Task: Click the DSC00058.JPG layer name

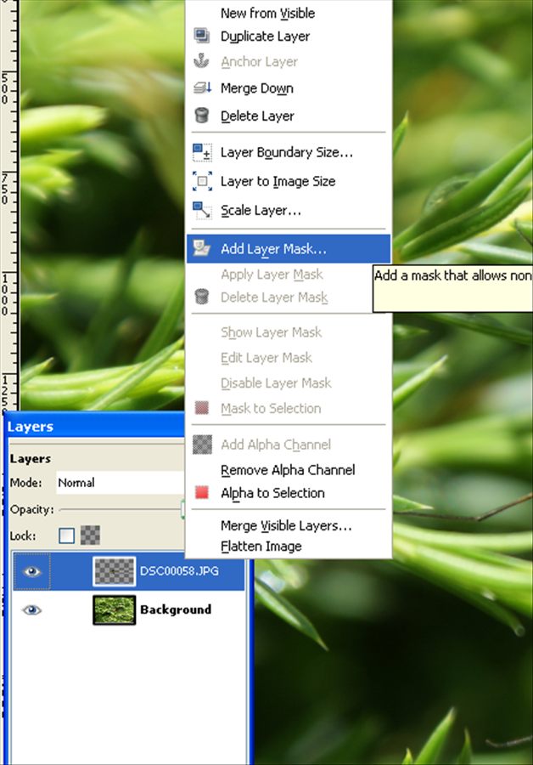Action: click(x=179, y=571)
